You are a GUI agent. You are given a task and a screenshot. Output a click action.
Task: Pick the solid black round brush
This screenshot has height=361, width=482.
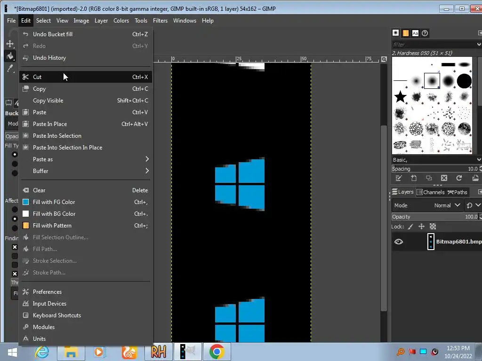pyautogui.click(x=464, y=81)
